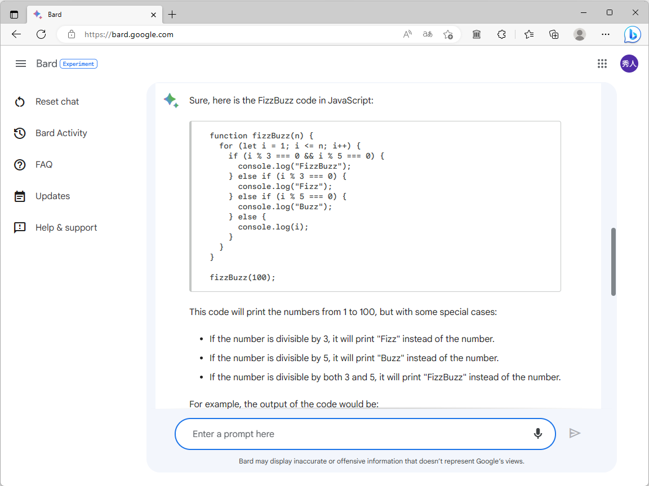This screenshot has width=649, height=486.
Task: Click the Bard logo text
Action: coord(46,64)
